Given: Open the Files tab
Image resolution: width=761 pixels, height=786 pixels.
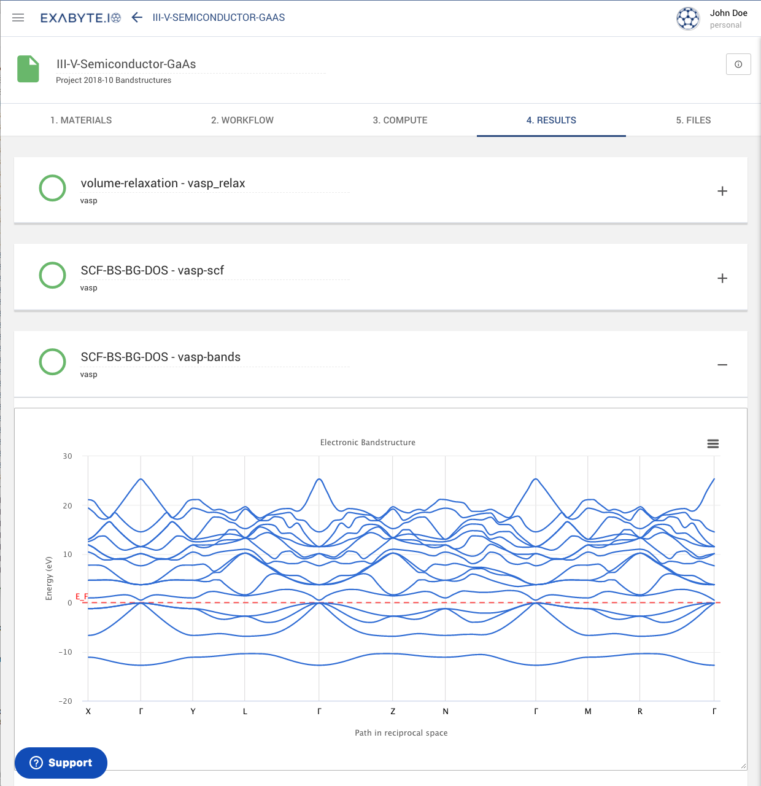Looking at the screenshot, I should (x=693, y=120).
